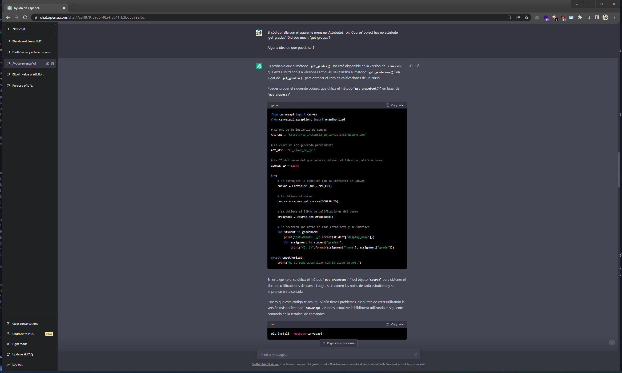Delete the Ayuda en español chat via trash icon

point(53,63)
